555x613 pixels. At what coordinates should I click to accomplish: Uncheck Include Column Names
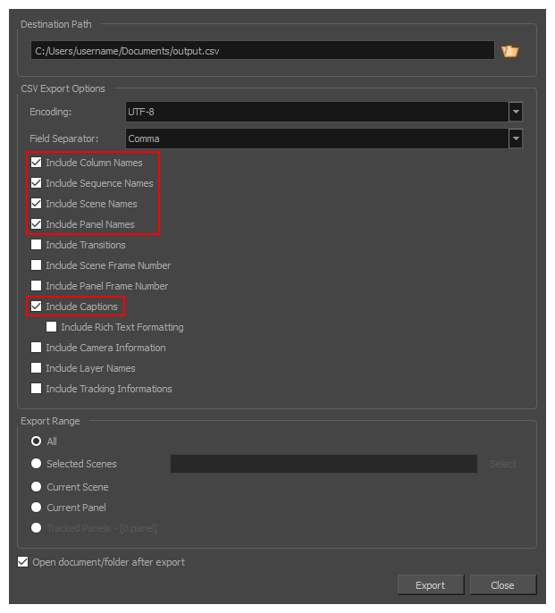click(x=37, y=163)
